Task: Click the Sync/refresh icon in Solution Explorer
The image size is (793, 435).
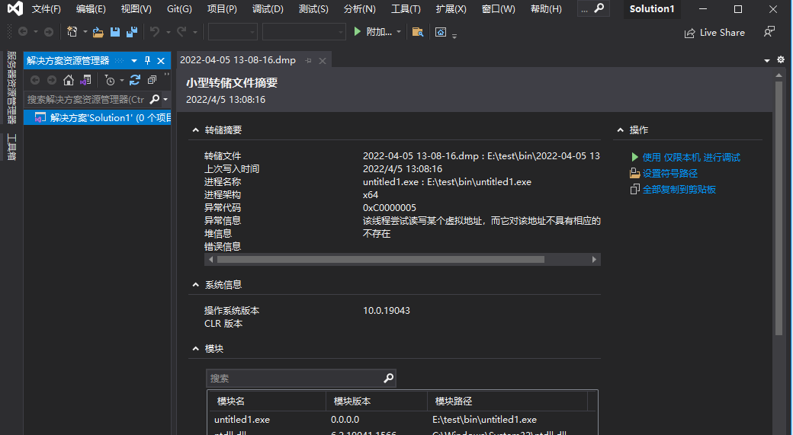Action: tap(135, 80)
